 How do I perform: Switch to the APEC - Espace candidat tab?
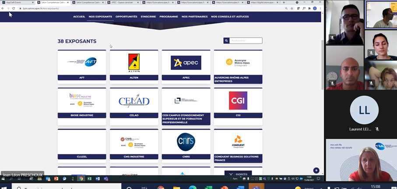click(122, 3)
